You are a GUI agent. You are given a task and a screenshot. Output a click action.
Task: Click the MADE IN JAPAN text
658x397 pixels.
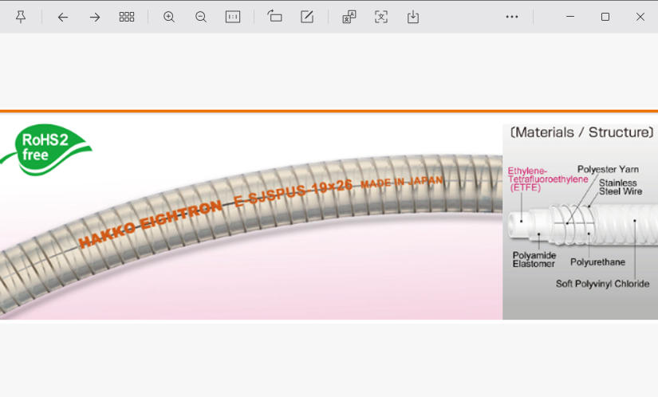pyautogui.click(x=402, y=182)
